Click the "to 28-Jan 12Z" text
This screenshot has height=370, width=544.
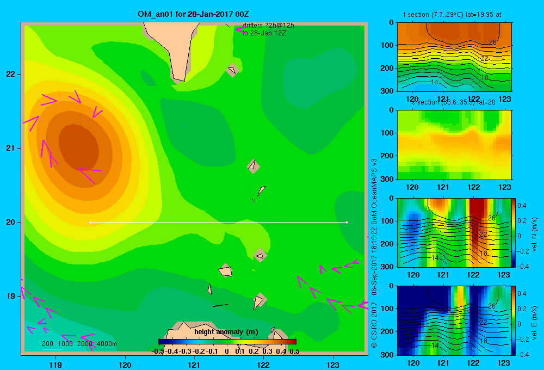click(x=264, y=33)
